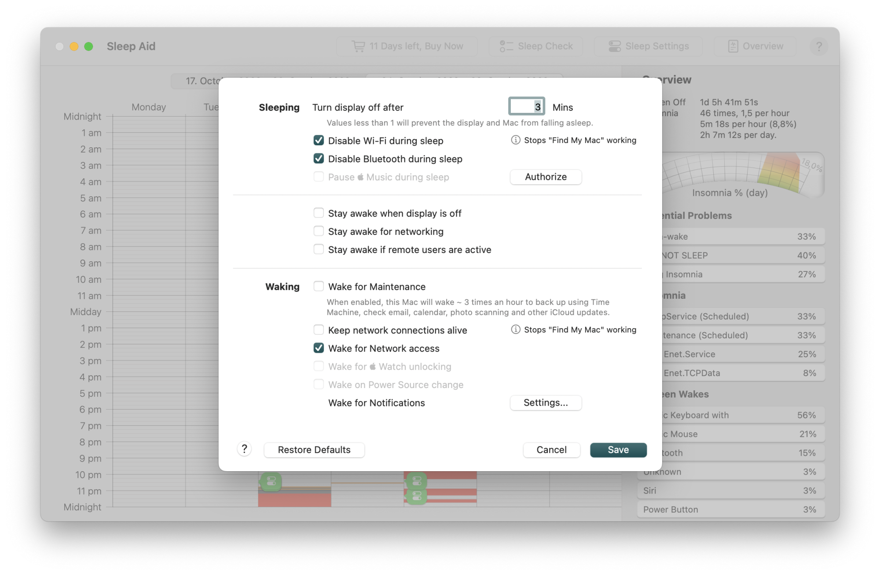Screen dimensions: 880x575
Task: Uncheck Disable Bluetooth during sleep
Action: [319, 158]
